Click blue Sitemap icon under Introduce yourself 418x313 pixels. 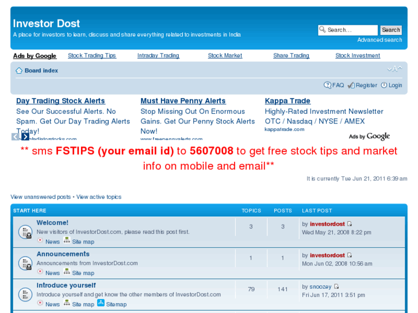click(x=101, y=303)
